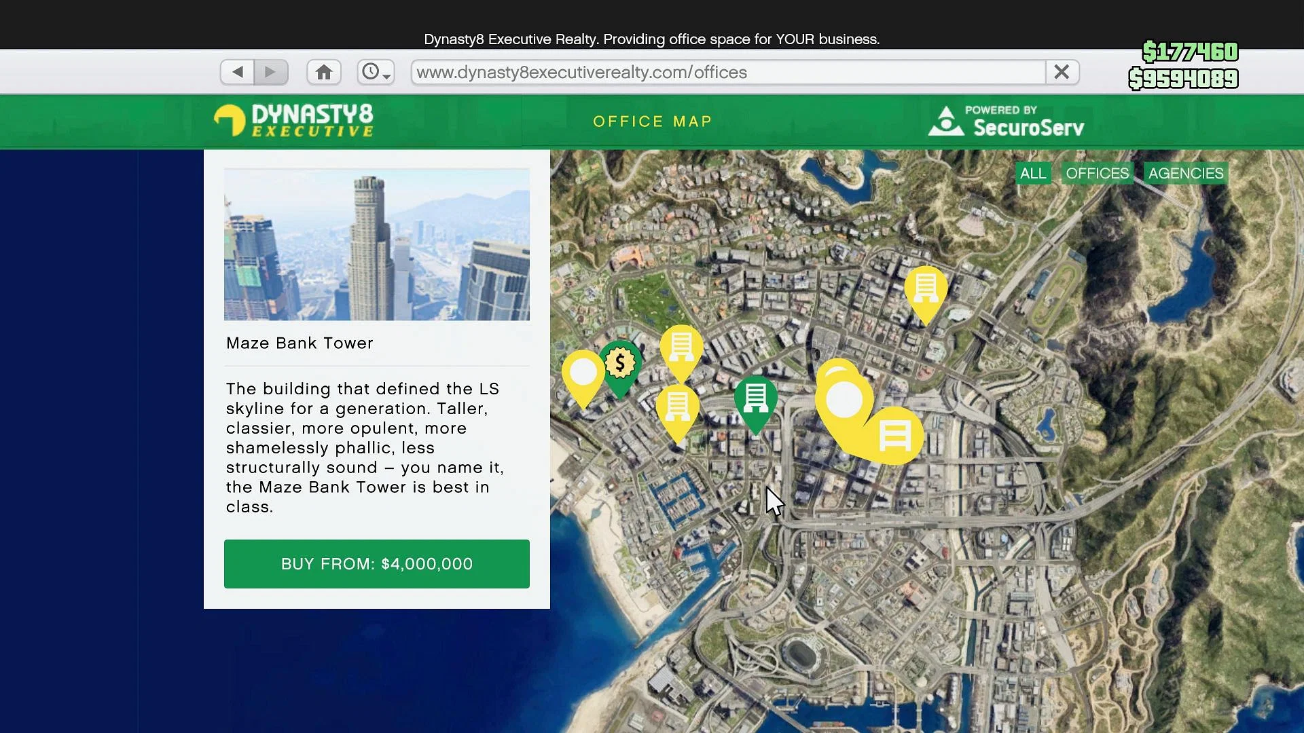This screenshot has width=1304, height=733.
Task: Click the dynasty8executiverealty.com address bar
Action: point(727,72)
